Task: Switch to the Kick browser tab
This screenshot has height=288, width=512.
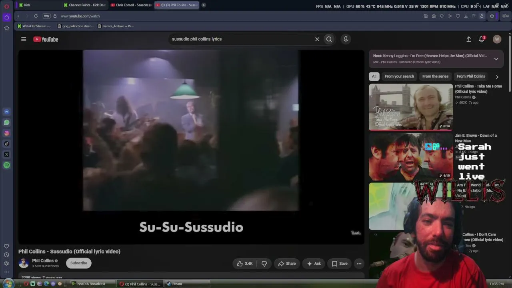Action: pyautogui.click(x=39, y=5)
